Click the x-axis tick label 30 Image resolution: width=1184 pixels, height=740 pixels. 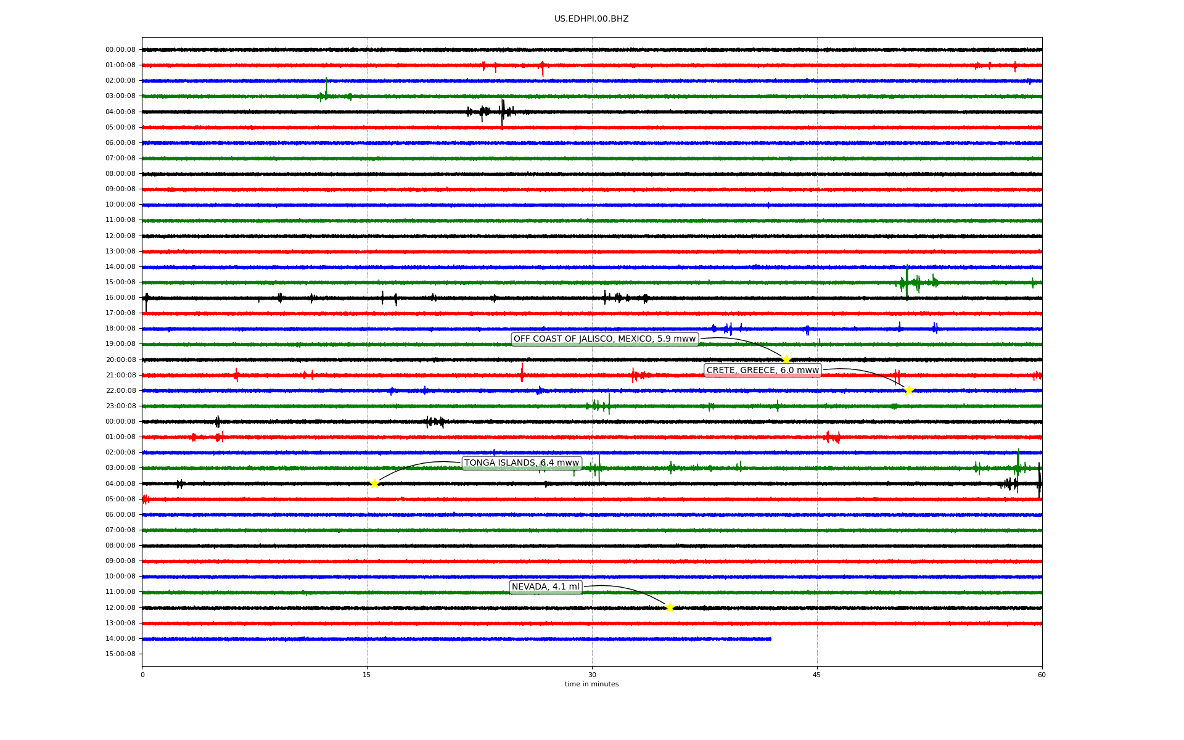coord(592,675)
